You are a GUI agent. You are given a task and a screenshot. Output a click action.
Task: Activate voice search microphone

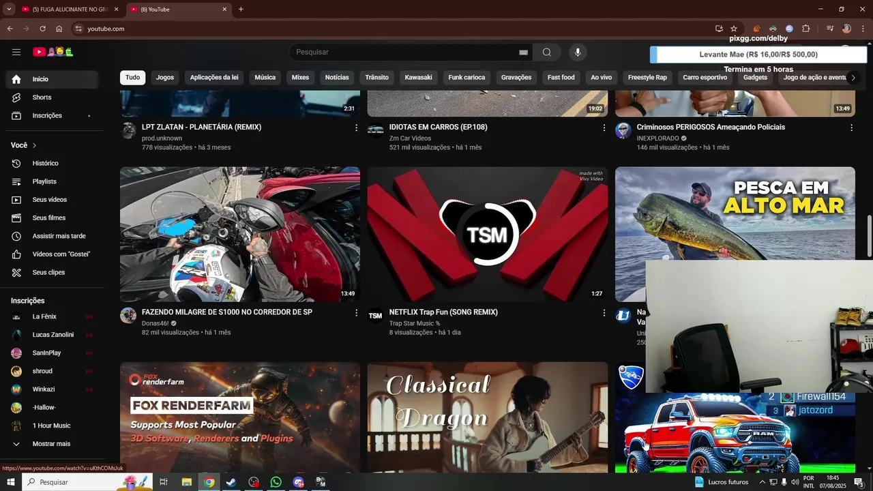(x=578, y=53)
